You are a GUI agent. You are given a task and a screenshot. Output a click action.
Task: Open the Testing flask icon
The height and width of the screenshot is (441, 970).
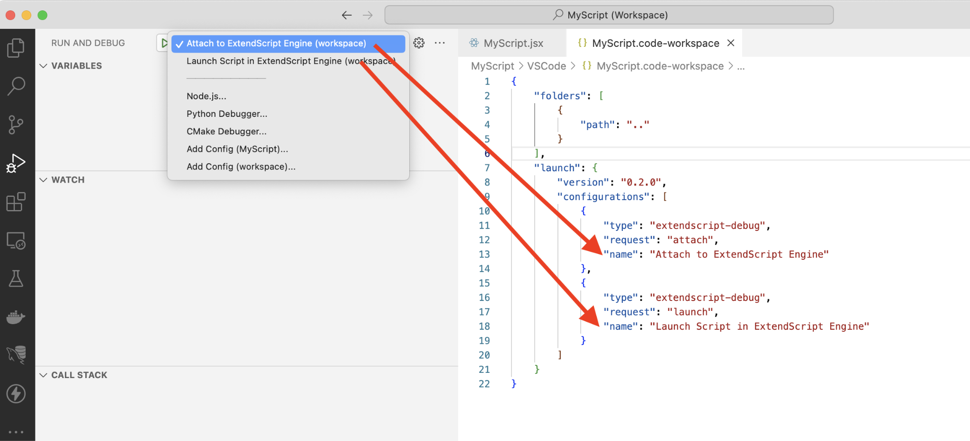point(16,279)
